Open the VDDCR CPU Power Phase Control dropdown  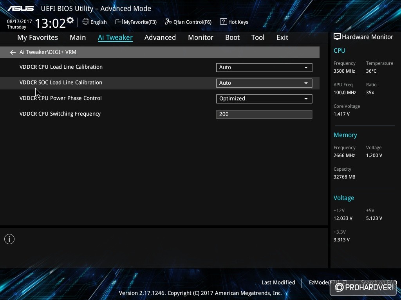point(264,99)
